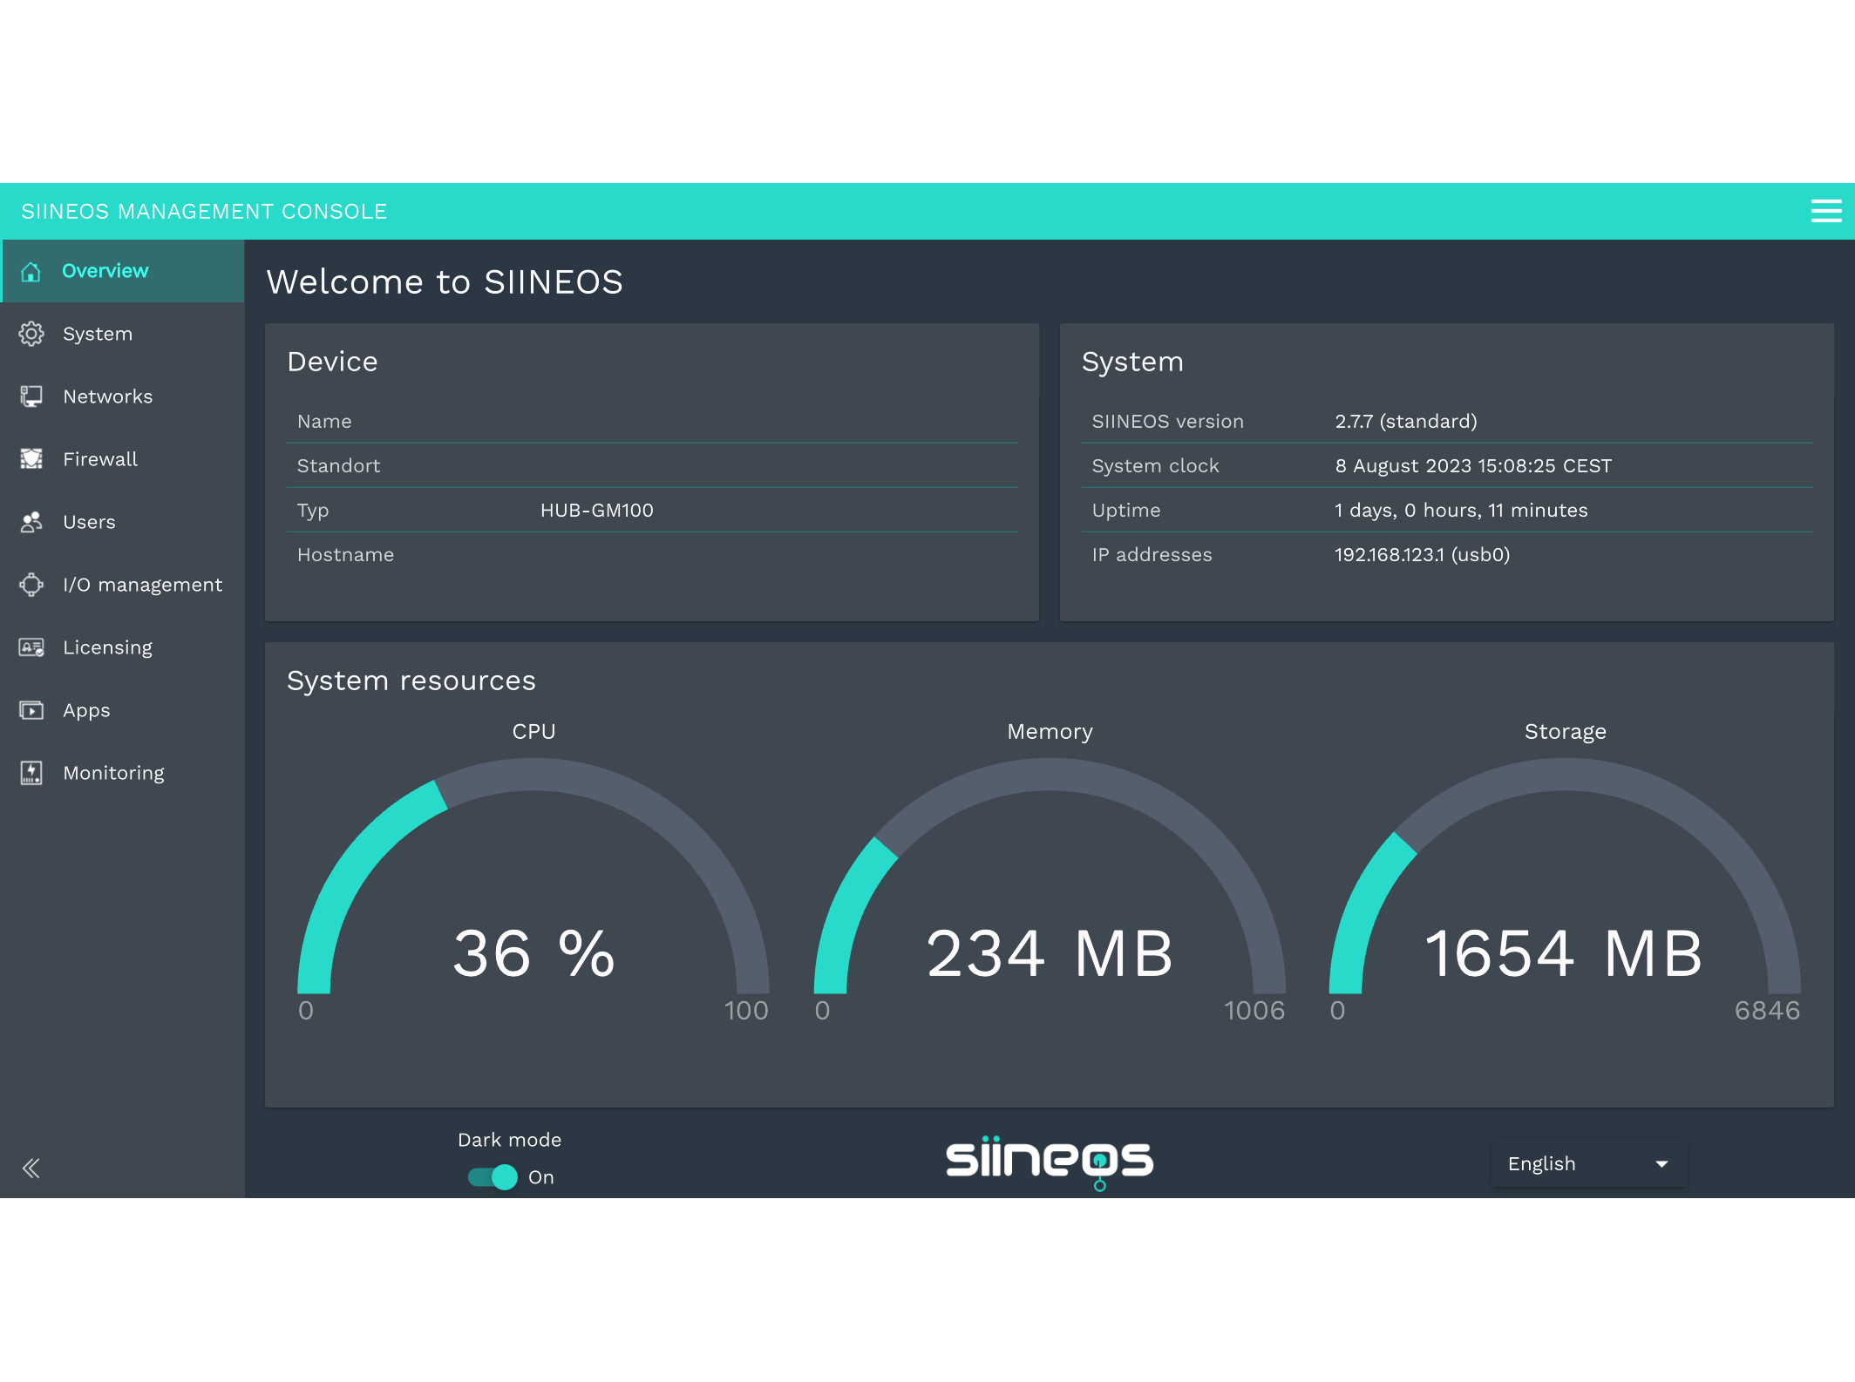Click the Device card heading
Screen dimensions: 1855x1382
(x=333, y=362)
